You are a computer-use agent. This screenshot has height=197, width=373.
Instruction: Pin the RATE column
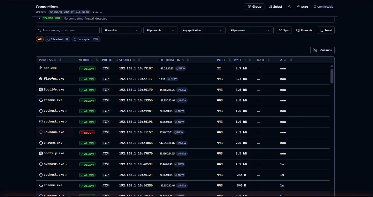pyautogui.click(x=269, y=60)
